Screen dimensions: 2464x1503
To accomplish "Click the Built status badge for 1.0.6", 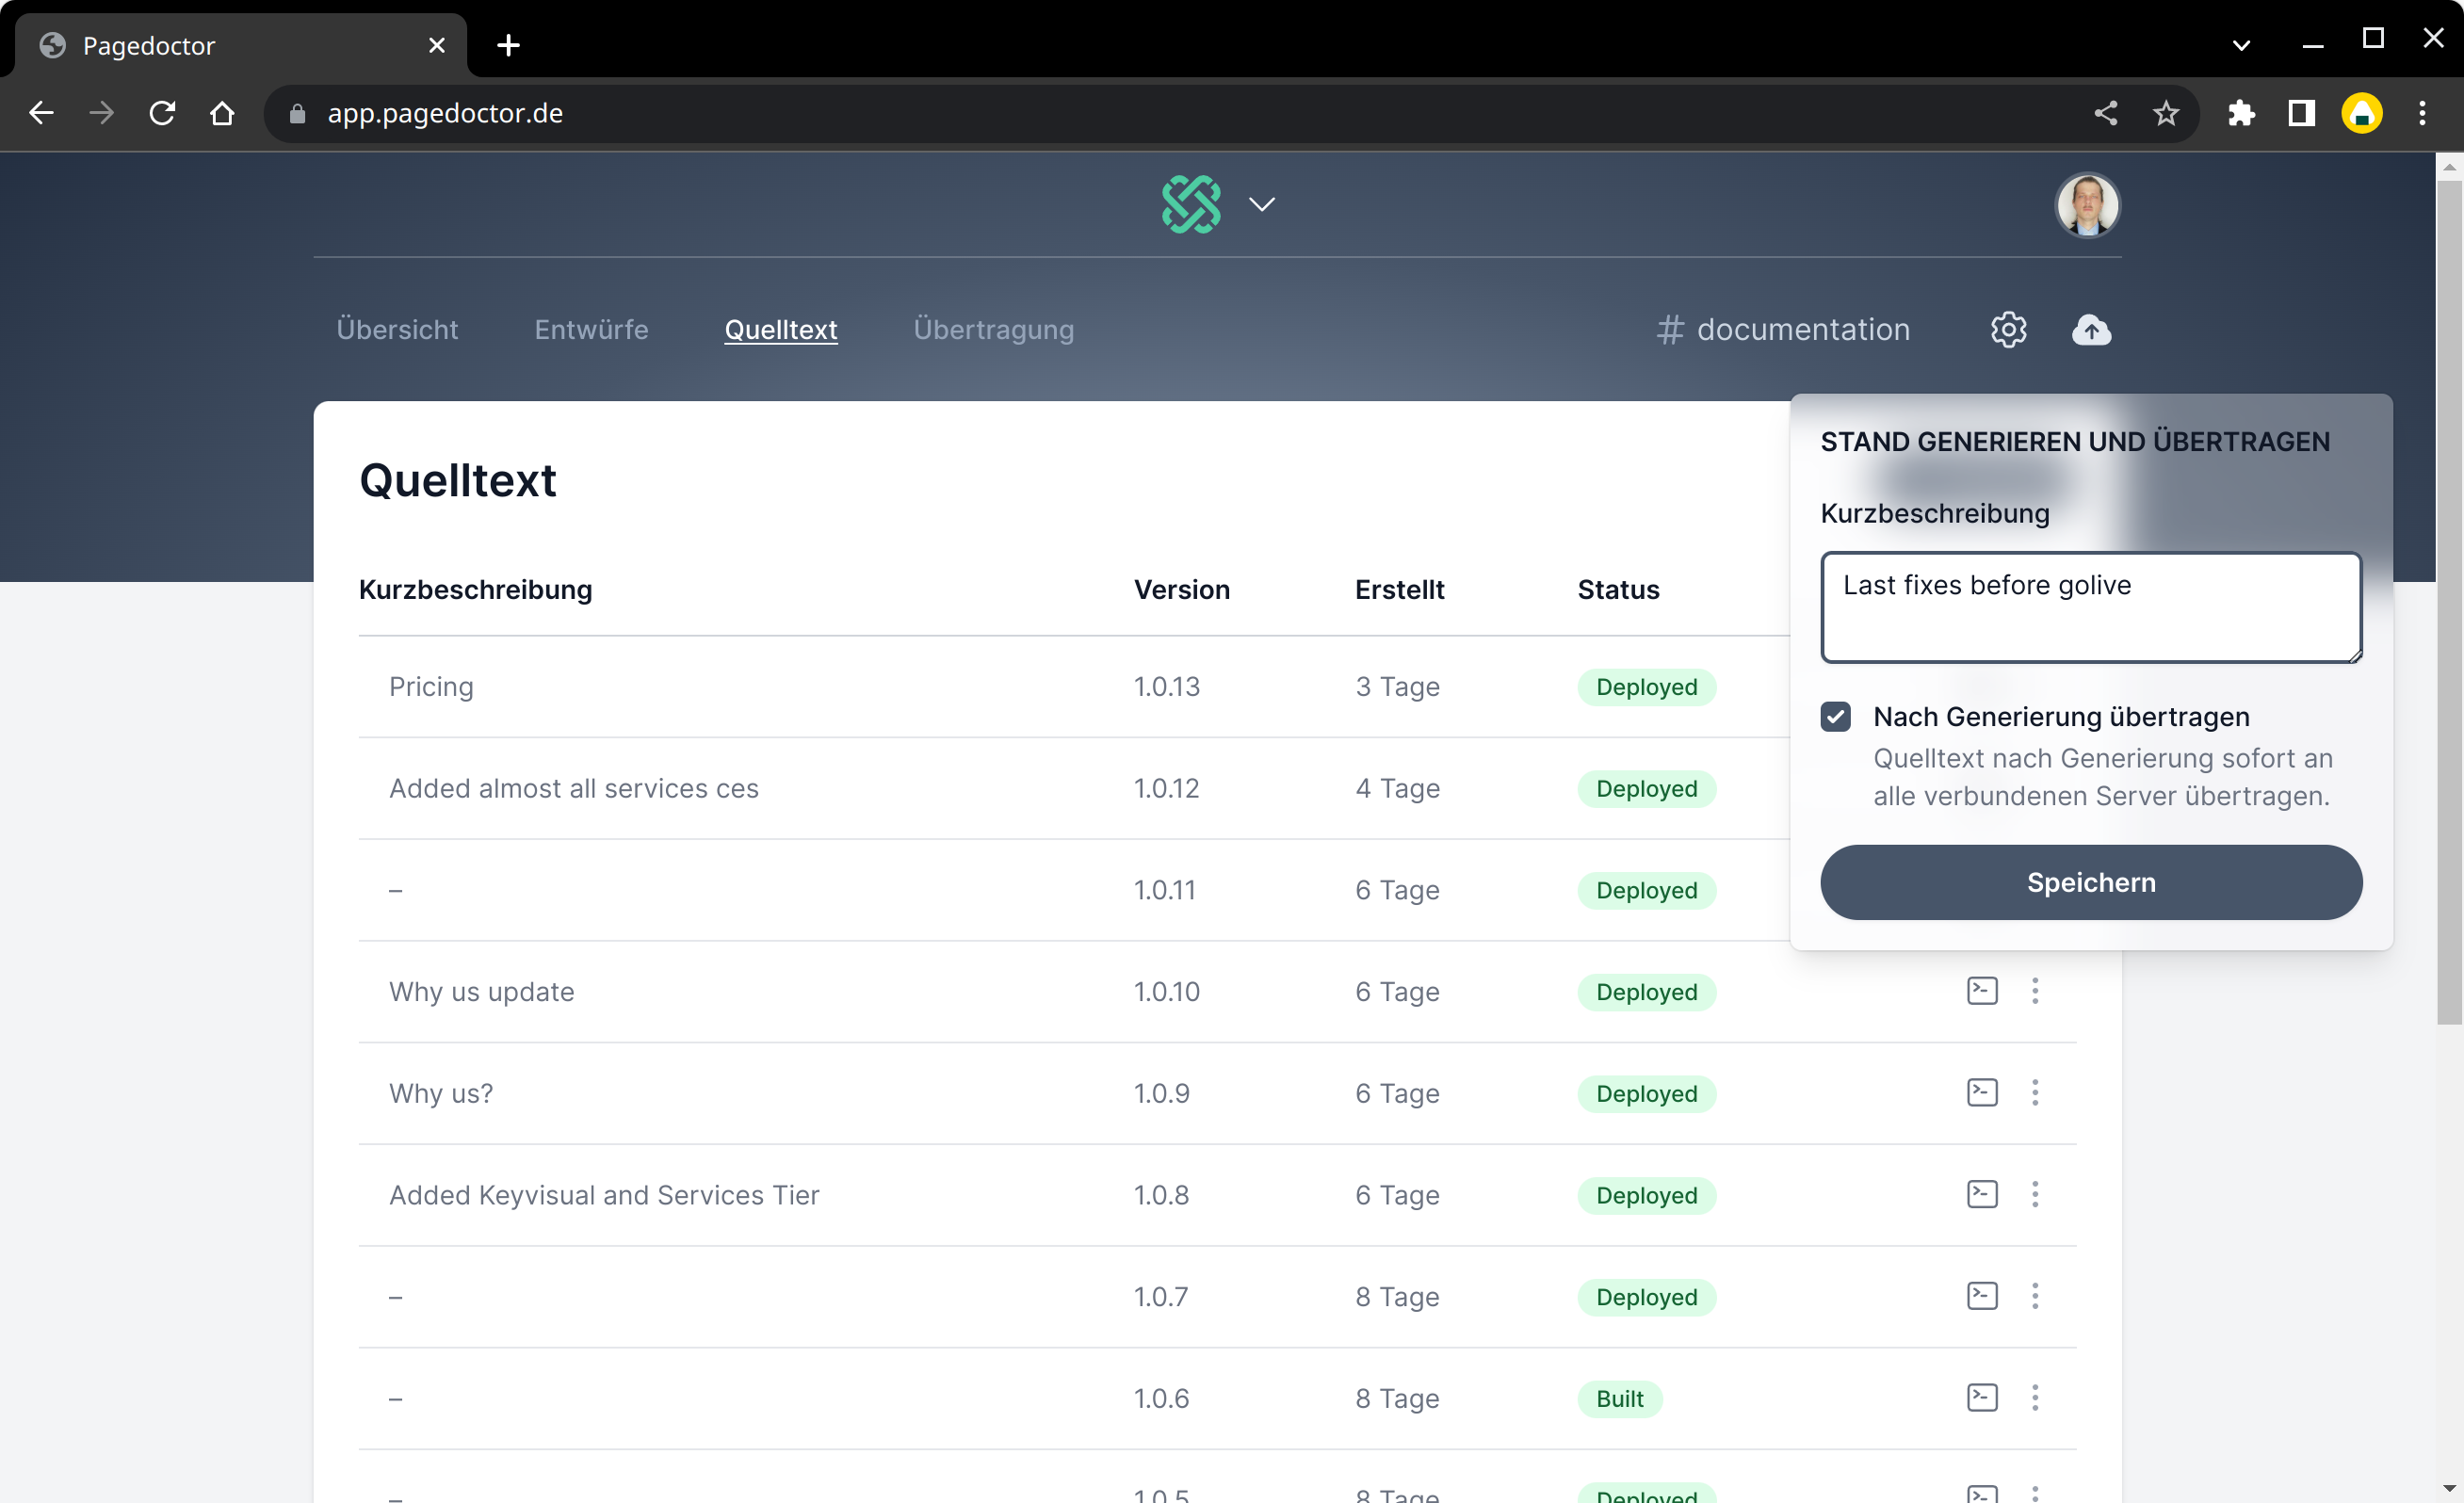I will click(1619, 1399).
